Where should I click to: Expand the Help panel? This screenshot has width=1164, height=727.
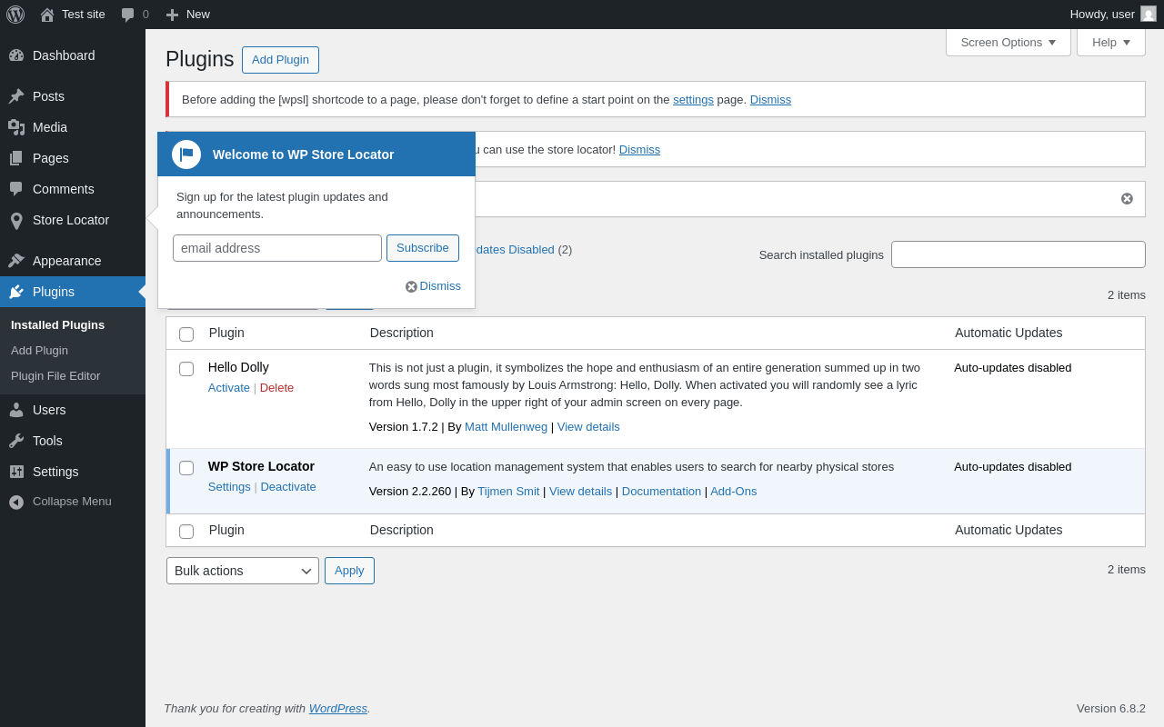coord(1111,42)
